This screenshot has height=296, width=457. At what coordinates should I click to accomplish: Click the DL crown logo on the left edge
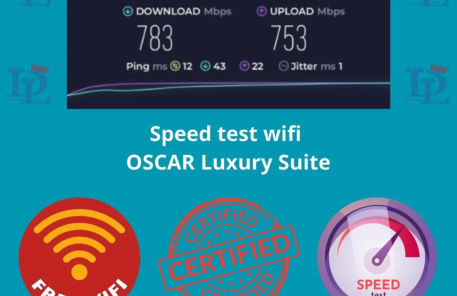point(28,85)
